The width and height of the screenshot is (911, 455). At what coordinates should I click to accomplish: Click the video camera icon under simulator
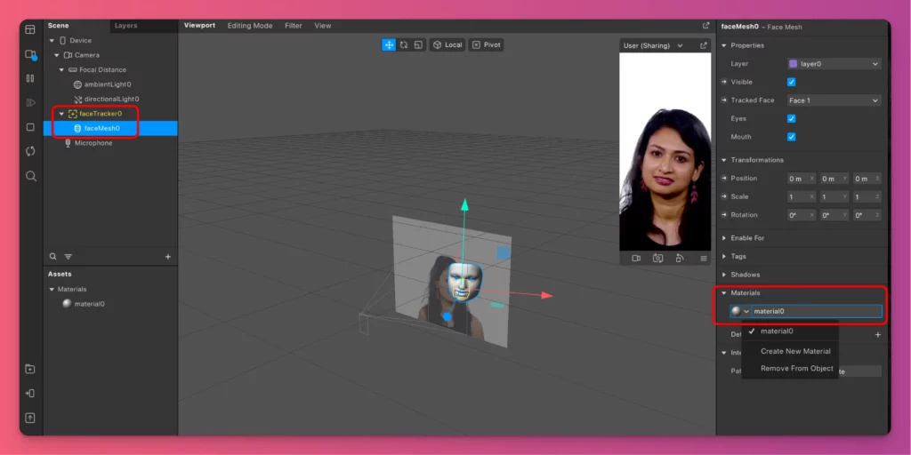click(636, 259)
